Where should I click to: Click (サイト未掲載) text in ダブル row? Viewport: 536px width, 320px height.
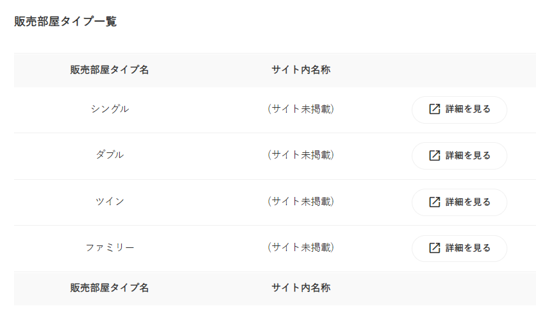pos(301,155)
